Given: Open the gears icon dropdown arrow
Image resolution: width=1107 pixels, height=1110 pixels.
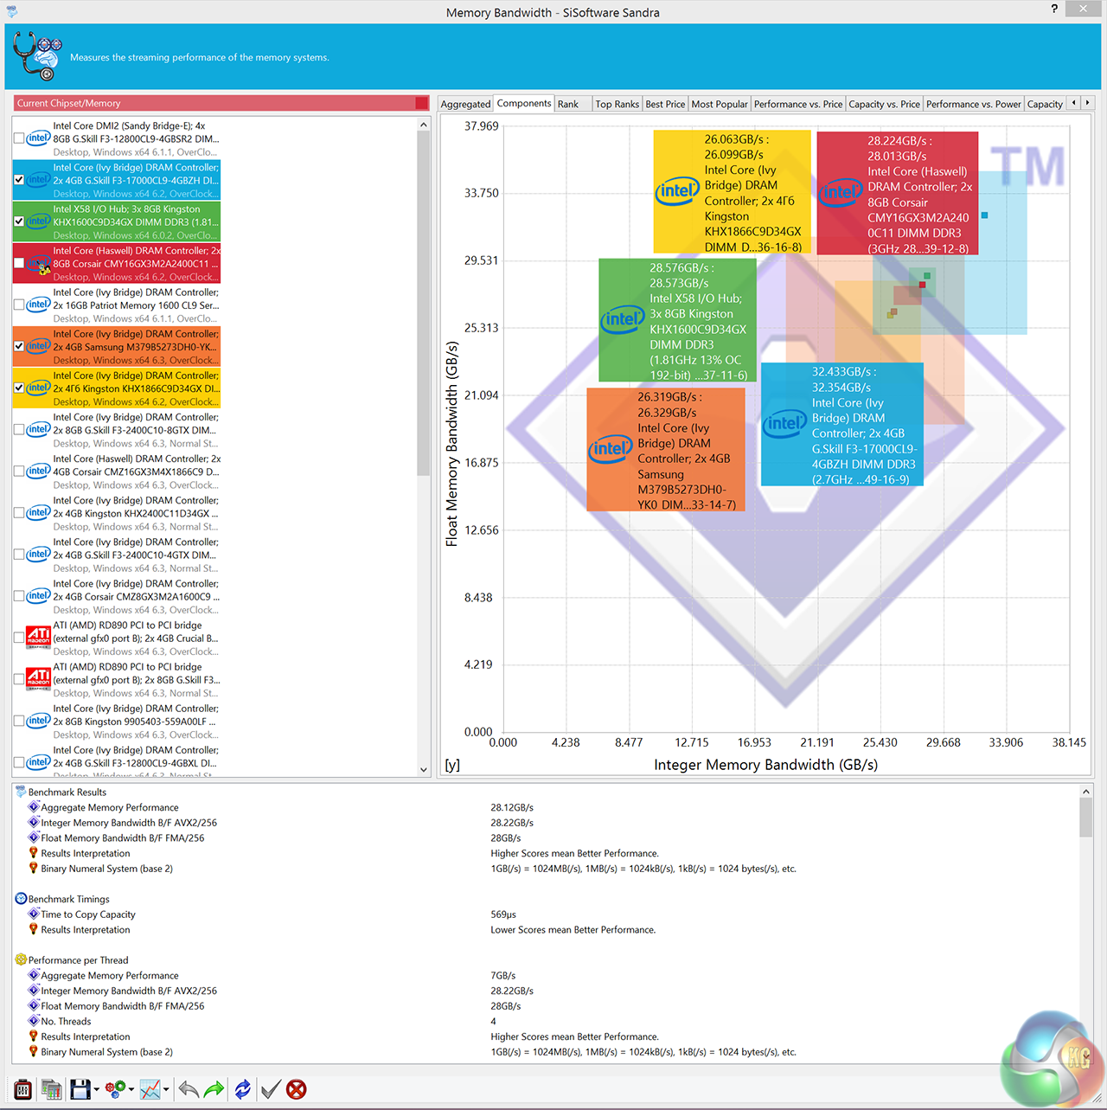Looking at the screenshot, I should 131,1090.
